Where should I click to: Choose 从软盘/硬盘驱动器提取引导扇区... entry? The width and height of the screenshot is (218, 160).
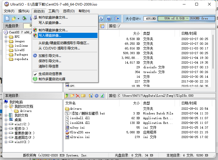click(x=65, y=43)
